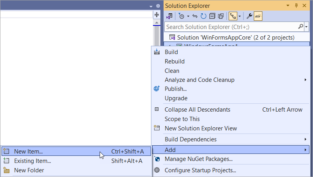Open Analyze and Code Cleanup submenu
The height and width of the screenshot is (177, 313).
(231, 80)
